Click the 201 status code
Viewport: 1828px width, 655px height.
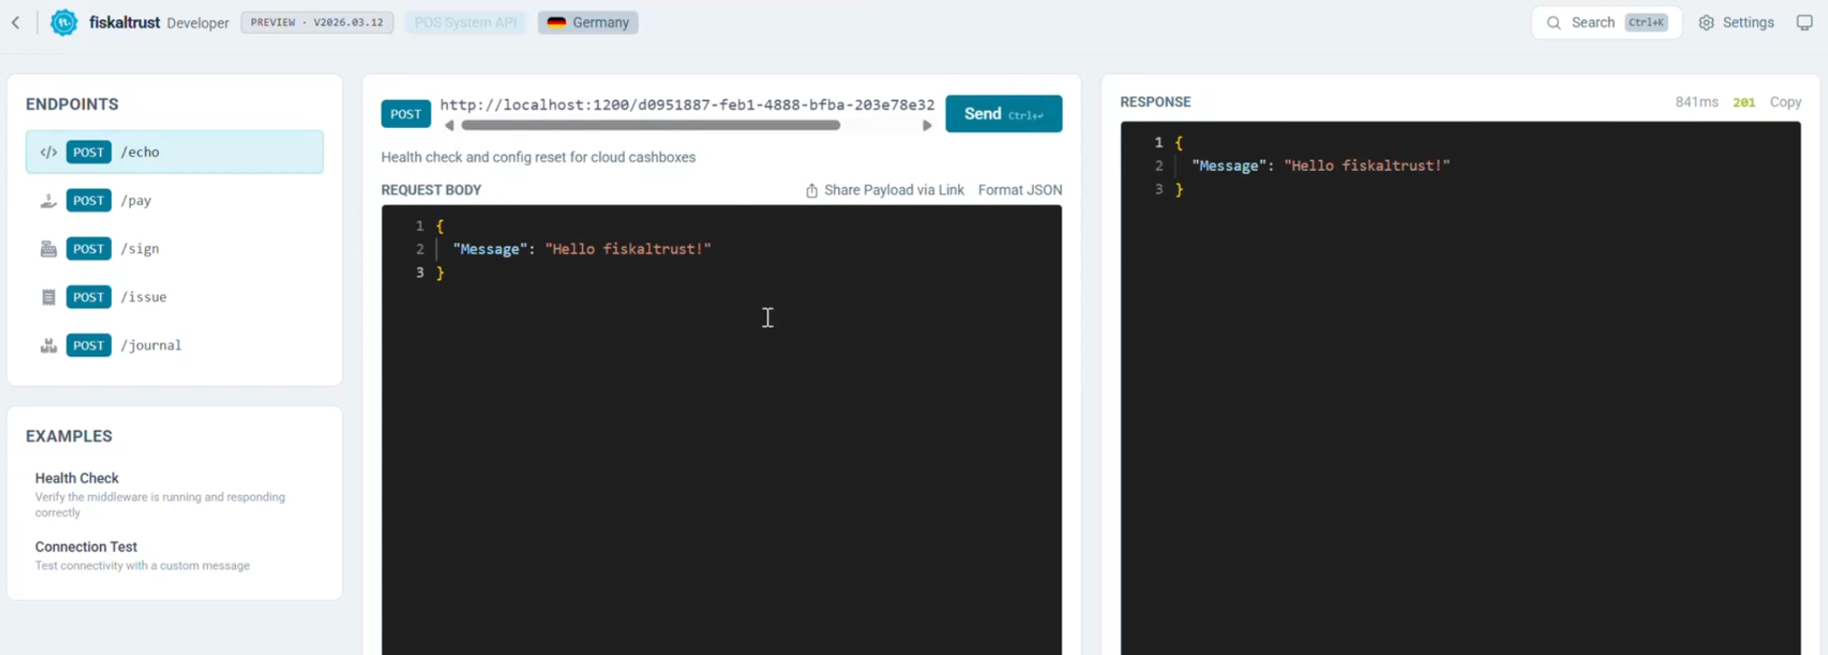coord(1743,102)
